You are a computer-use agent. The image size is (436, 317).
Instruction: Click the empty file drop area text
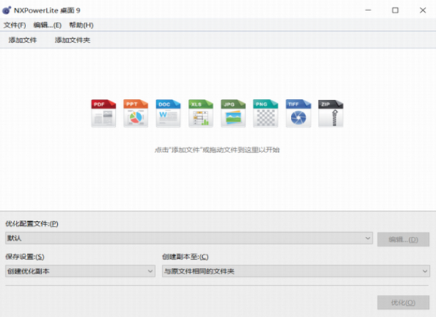(217, 150)
